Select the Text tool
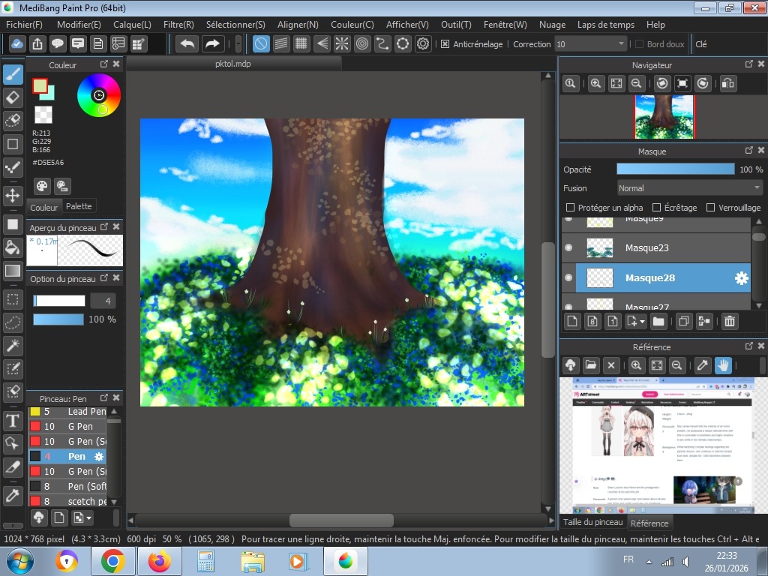The width and height of the screenshot is (768, 576). click(13, 420)
